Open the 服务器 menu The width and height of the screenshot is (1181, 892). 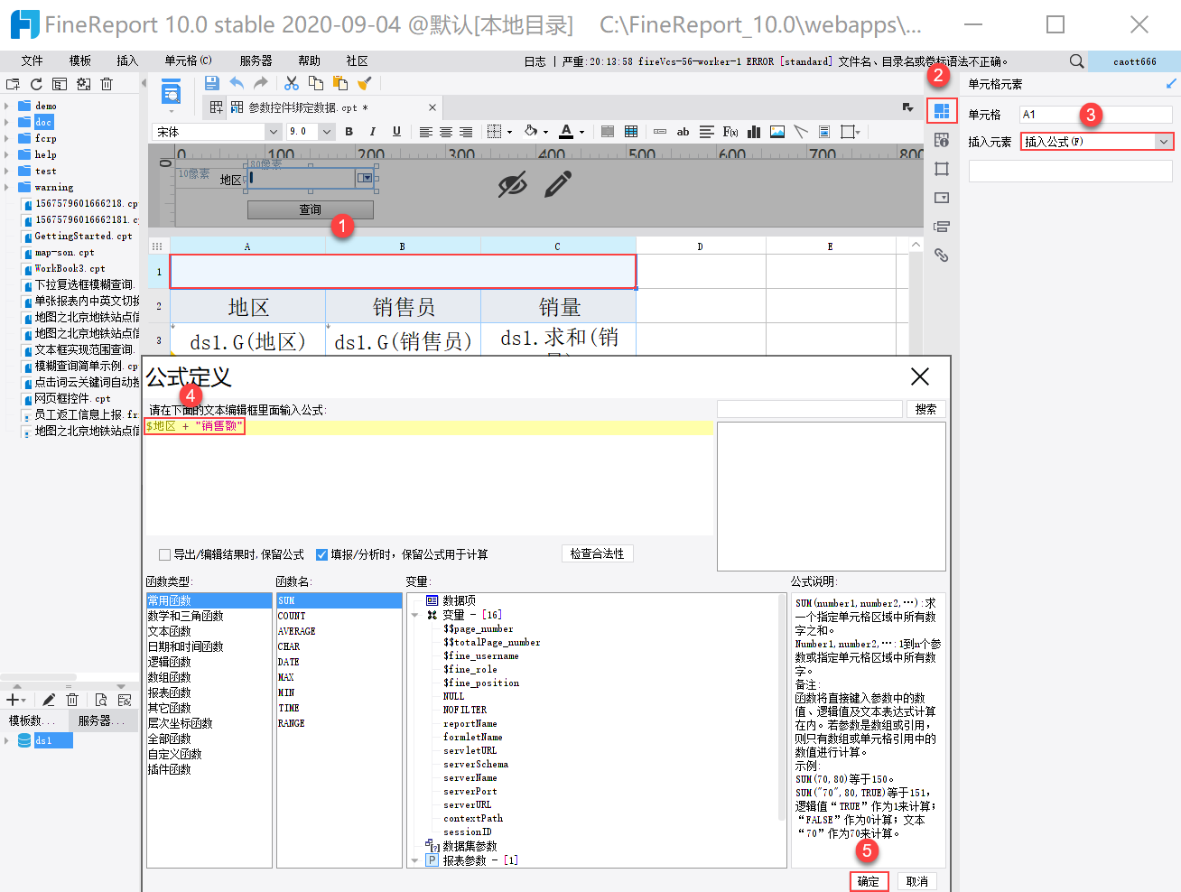[256, 61]
